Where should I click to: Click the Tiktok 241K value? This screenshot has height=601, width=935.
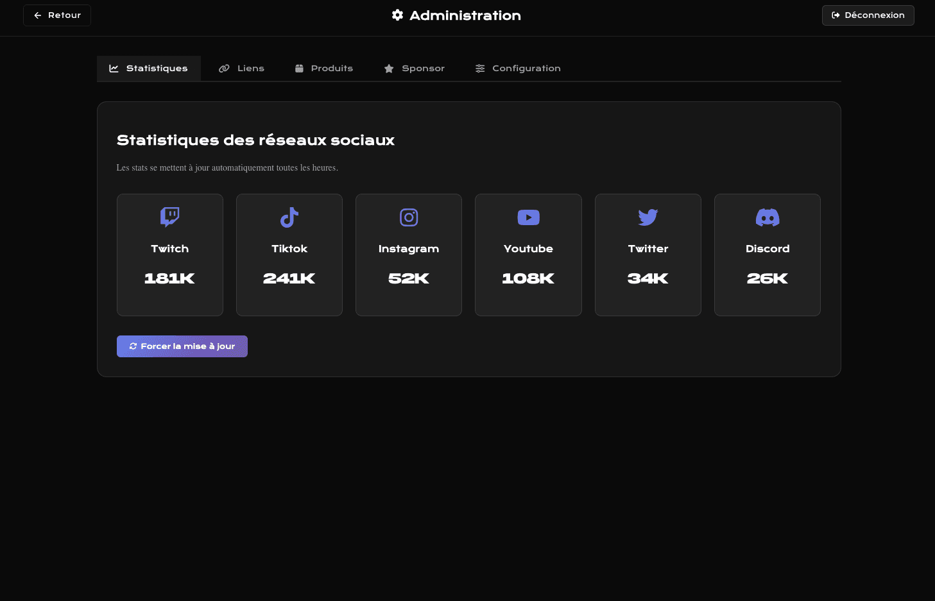[x=289, y=278]
